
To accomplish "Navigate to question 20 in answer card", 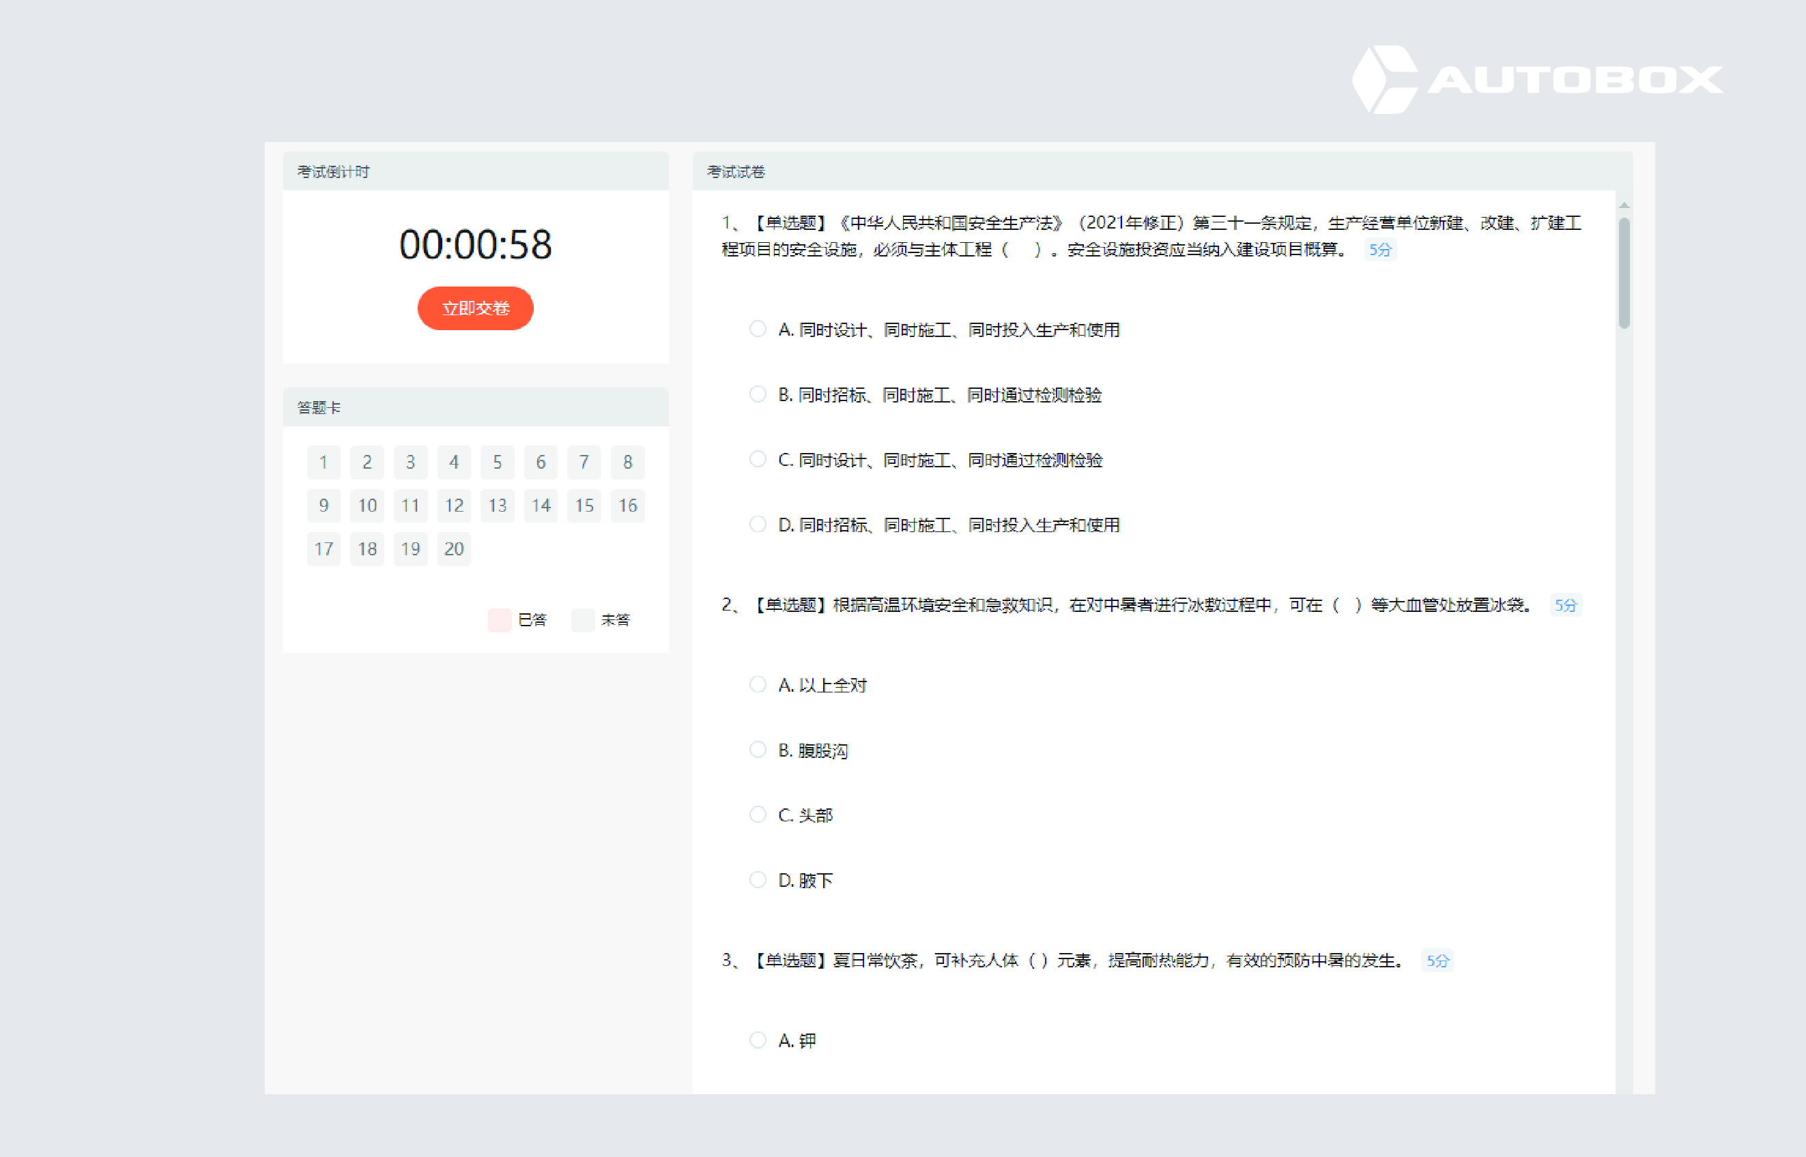I will 453,549.
